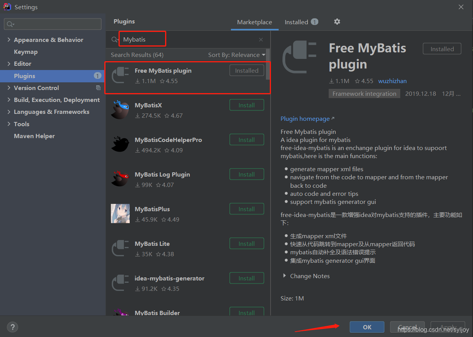Switch to the Installed tab
Screen dimensions: 473x337
[x=301, y=22]
